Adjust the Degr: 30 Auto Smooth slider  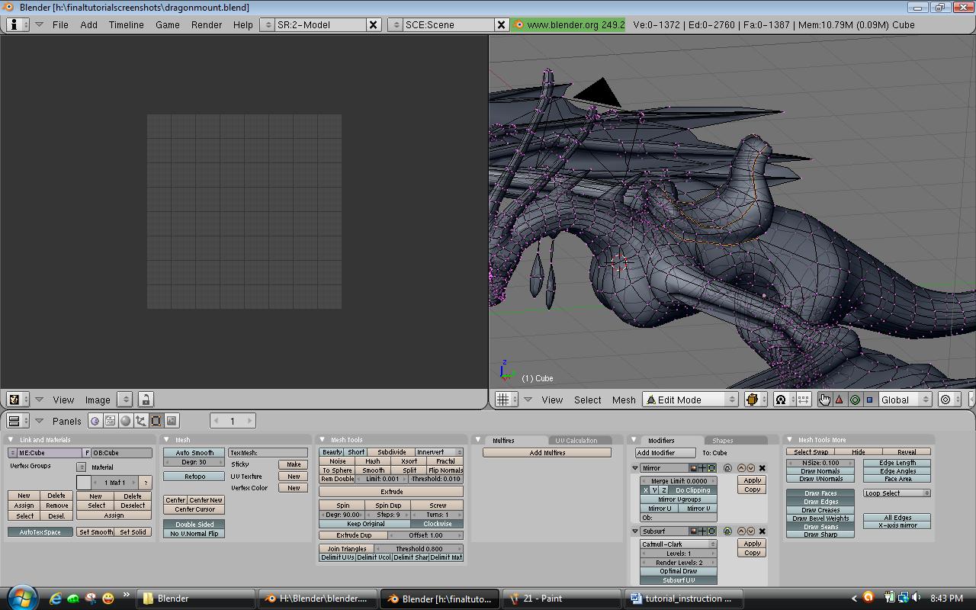(x=192, y=461)
